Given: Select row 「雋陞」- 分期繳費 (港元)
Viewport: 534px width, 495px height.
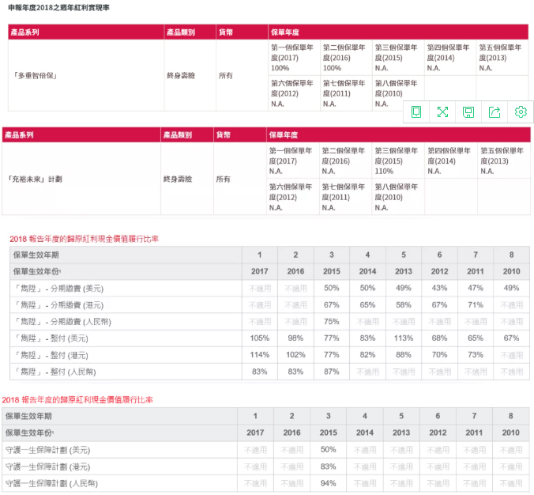Looking at the screenshot, I should coord(269,304).
